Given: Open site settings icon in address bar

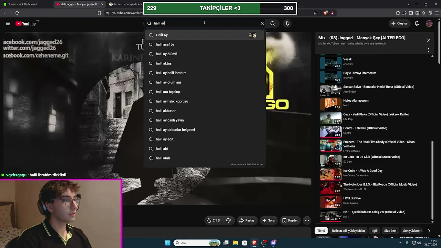Looking at the screenshot, I should (108, 13).
